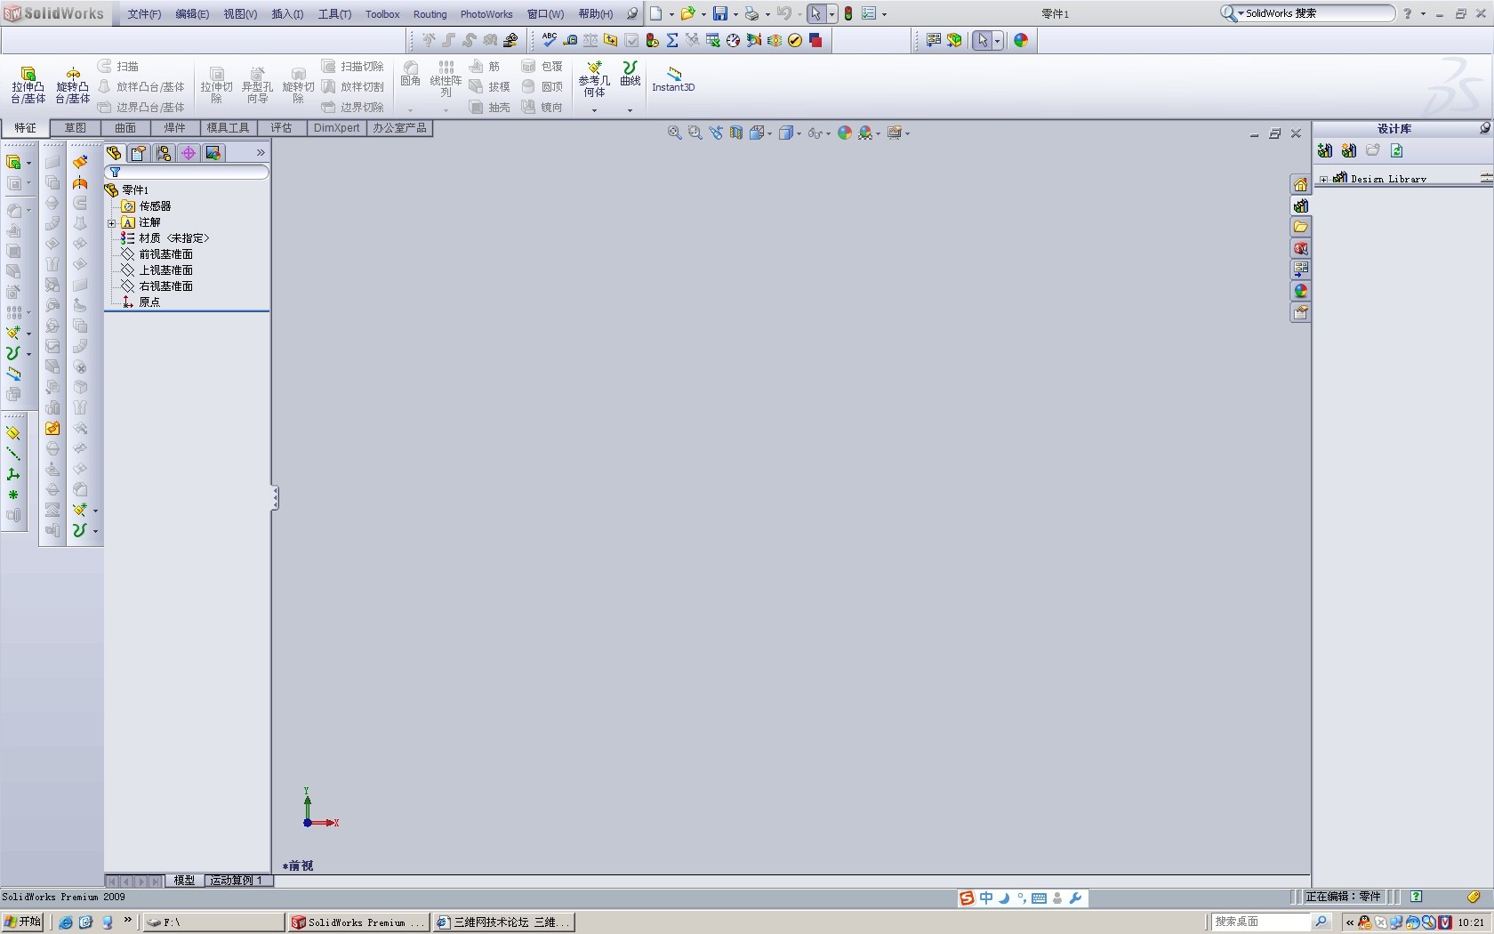The width and height of the screenshot is (1494, 934).
Task: Click the Edit Appearance color wheel in the view toolbar
Action: pyautogui.click(x=845, y=133)
